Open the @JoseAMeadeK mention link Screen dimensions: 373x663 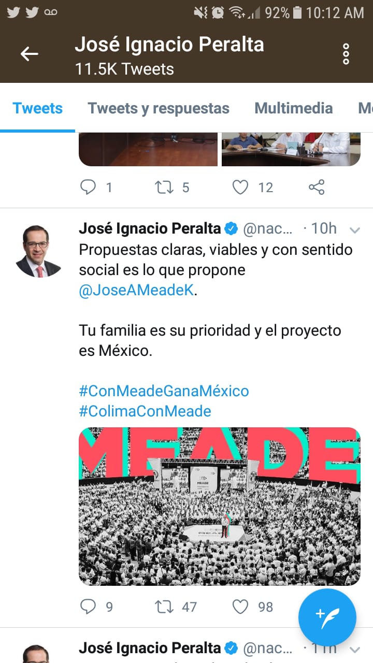pos(137,290)
